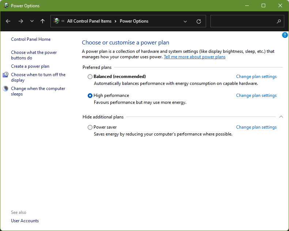
Task: Select the High performance plan
Action: pos(90,95)
